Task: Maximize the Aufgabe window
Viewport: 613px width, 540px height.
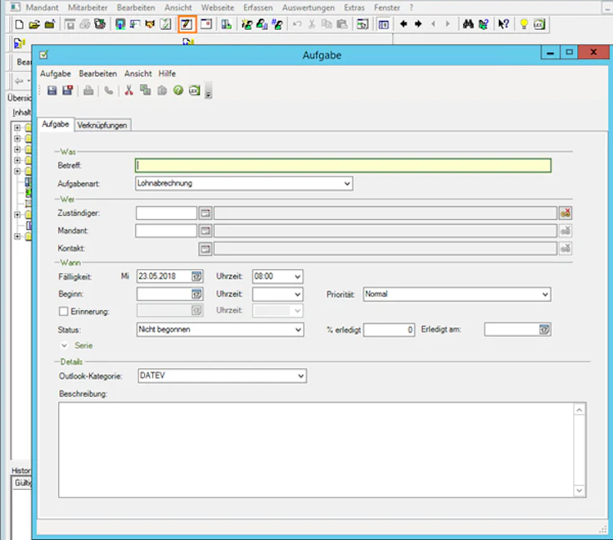Action: [569, 52]
